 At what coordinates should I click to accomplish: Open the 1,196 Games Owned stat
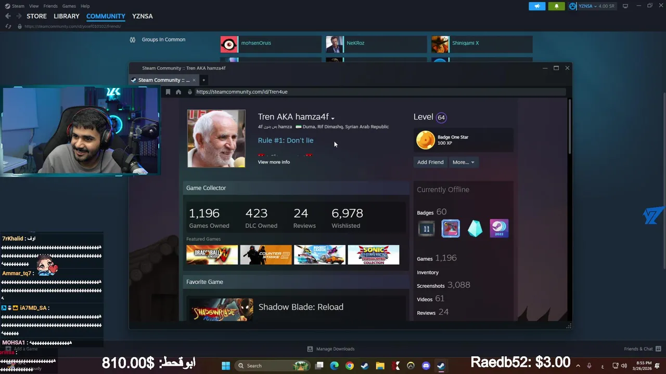(x=209, y=218)
